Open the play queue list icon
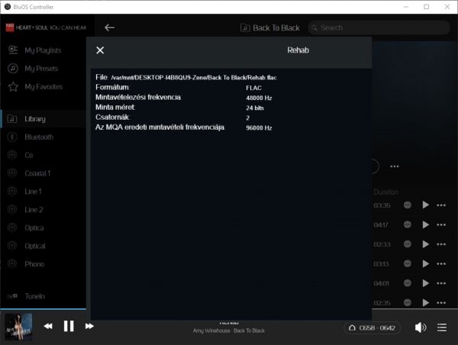Viewport: 458px width, 345px height. (442, 327)
